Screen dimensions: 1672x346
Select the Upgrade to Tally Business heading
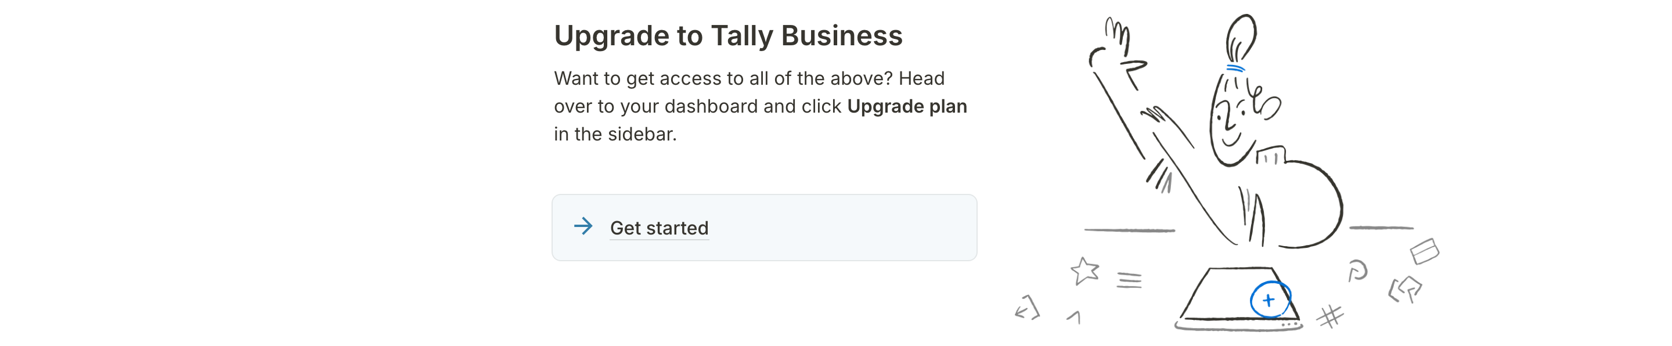(727, 36)
